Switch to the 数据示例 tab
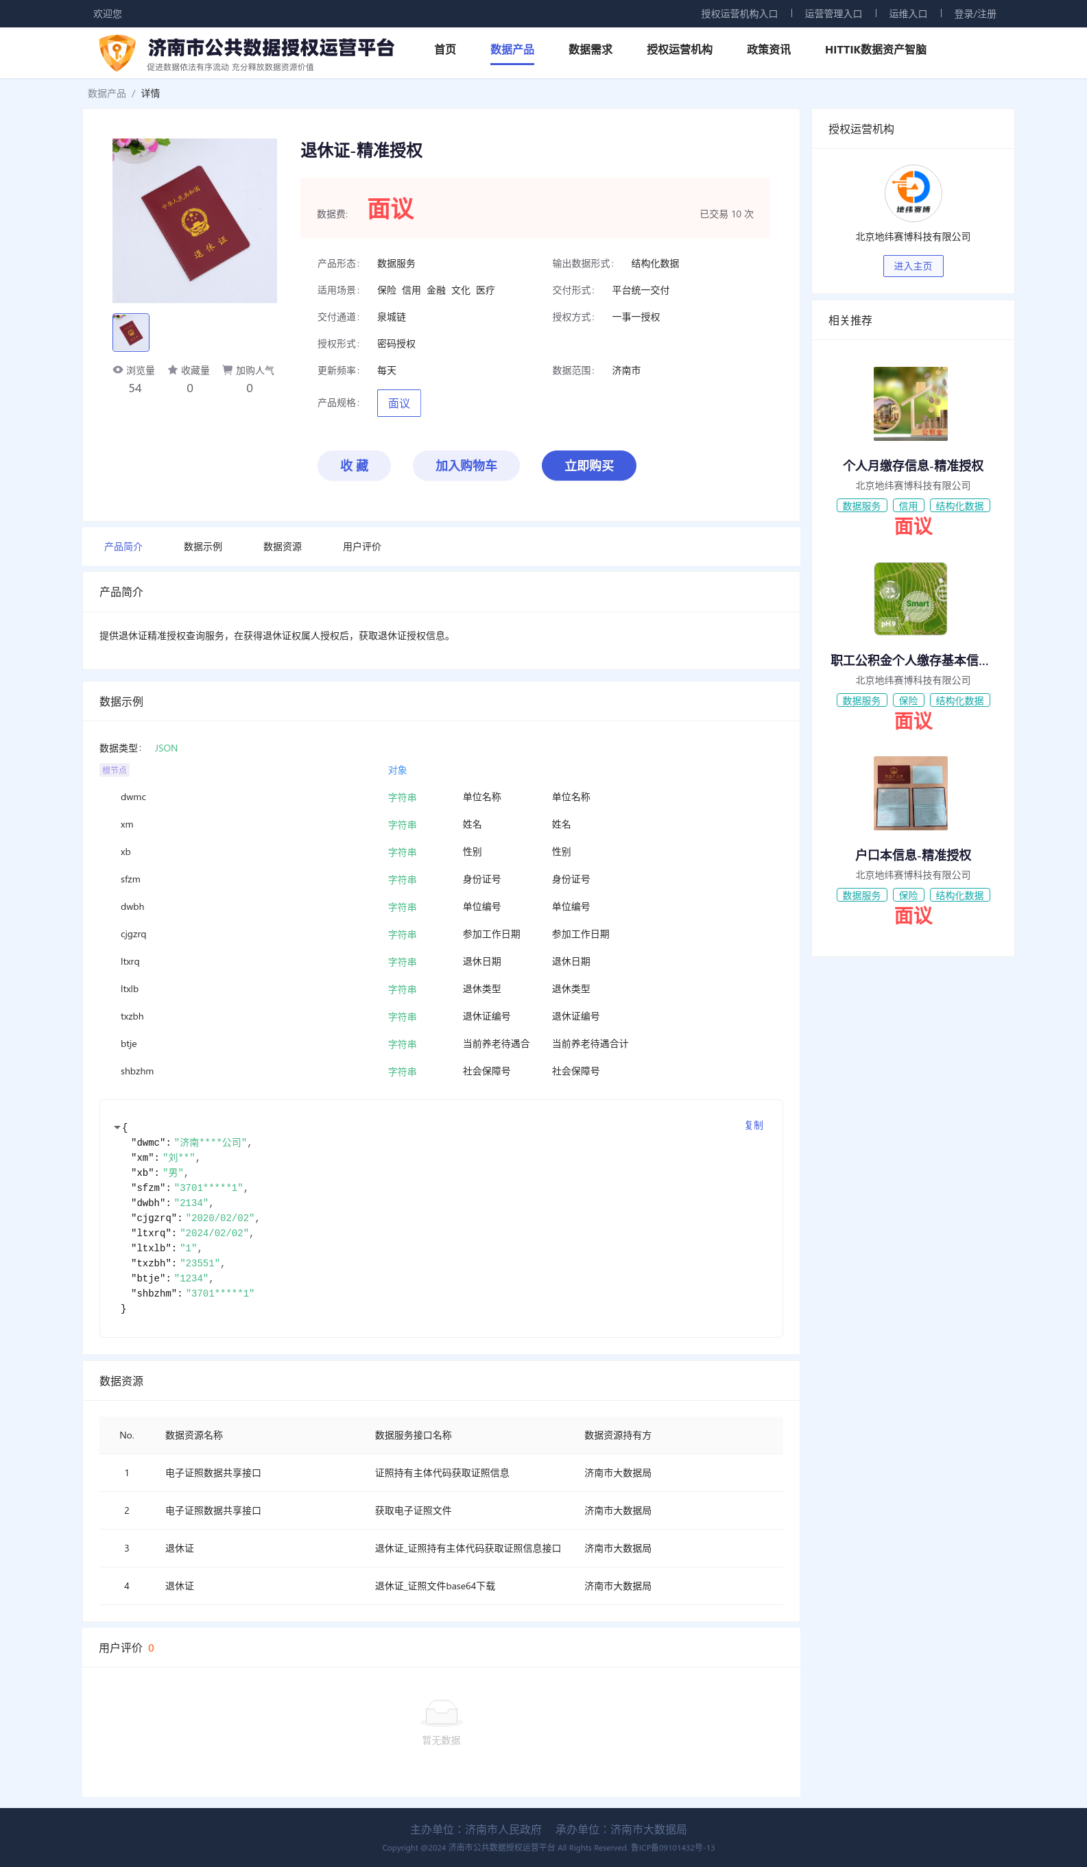 pyautogui.click(x=203, y=546)
